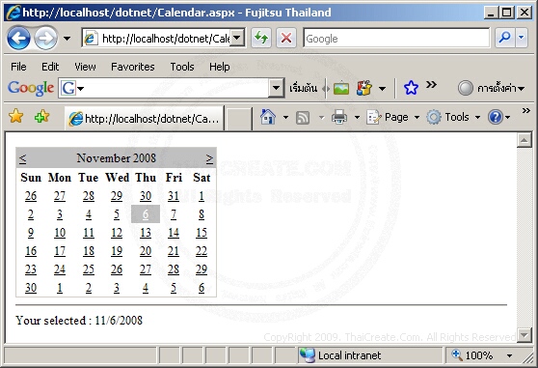Screen dimensions: 538x368
Task: Click the 100% zoom level button
Action: [471, 355]
